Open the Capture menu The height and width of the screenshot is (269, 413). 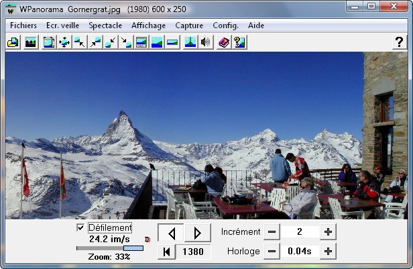click(x=189, y=25)
